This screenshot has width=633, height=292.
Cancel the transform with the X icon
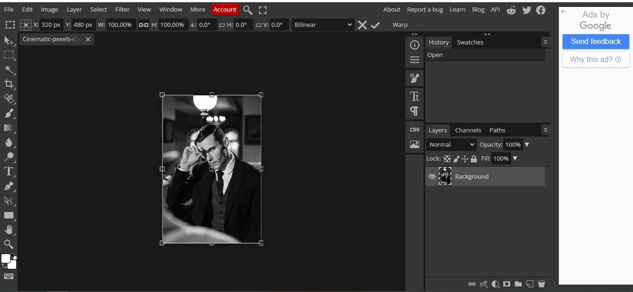(x=362, y=25)
